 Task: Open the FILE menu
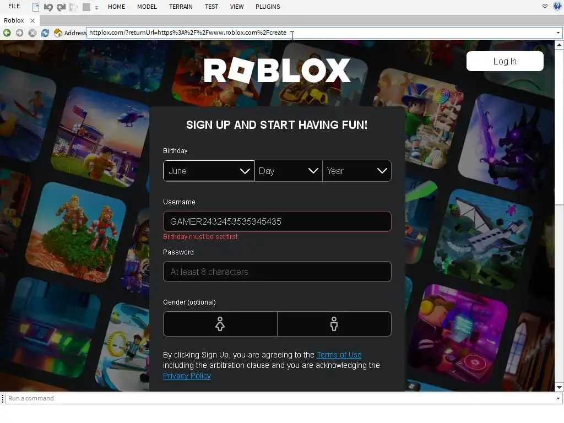14,7
